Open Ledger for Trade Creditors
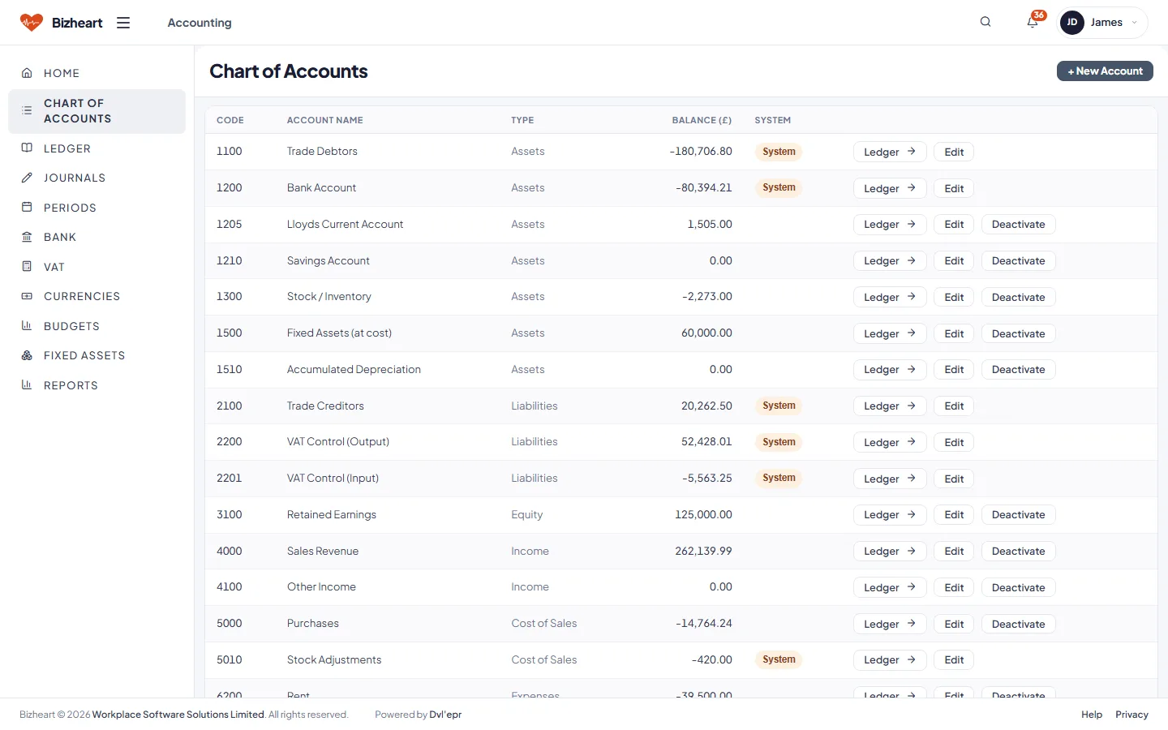 [890, 406]
